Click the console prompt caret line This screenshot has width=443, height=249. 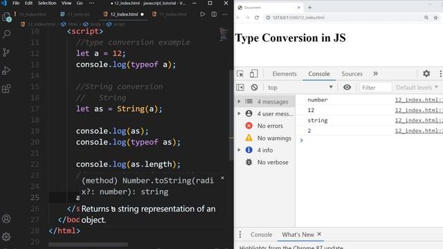(370, 140)
